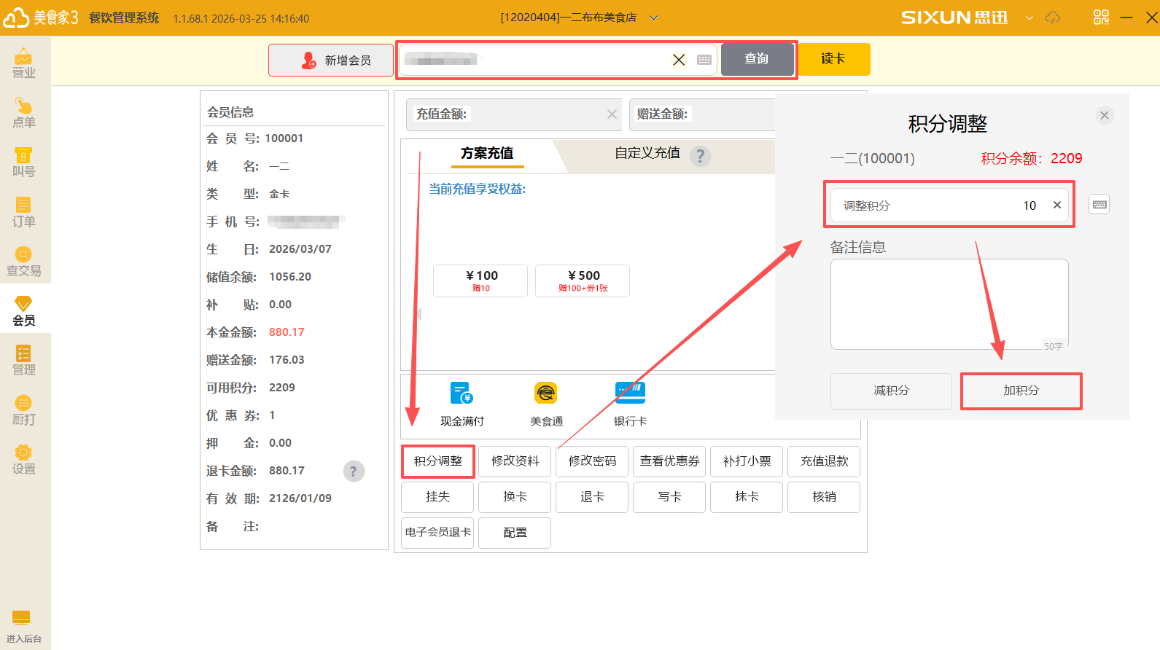Select the ¥500 recharge plan option
Viewport: 1160px width, 650px height.
[x=583, y=281]
